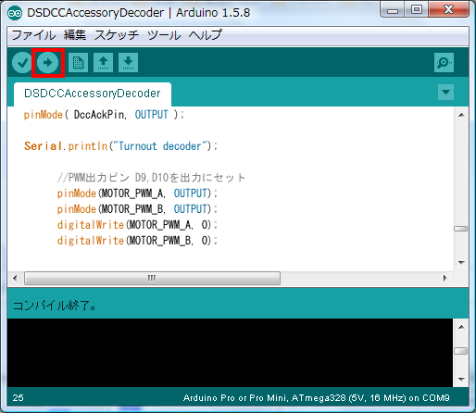
Task: Open the tab dropdown arrow menu
Action: point(445,92)
